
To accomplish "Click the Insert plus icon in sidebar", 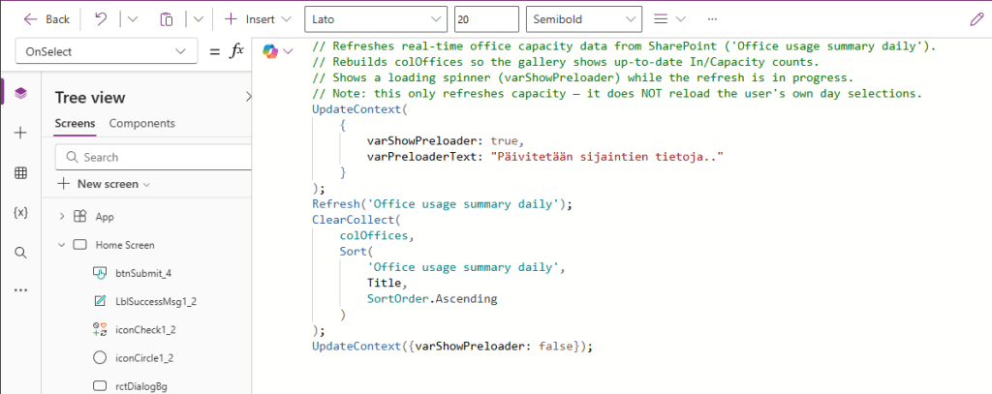I will click(x=20, y=133).
